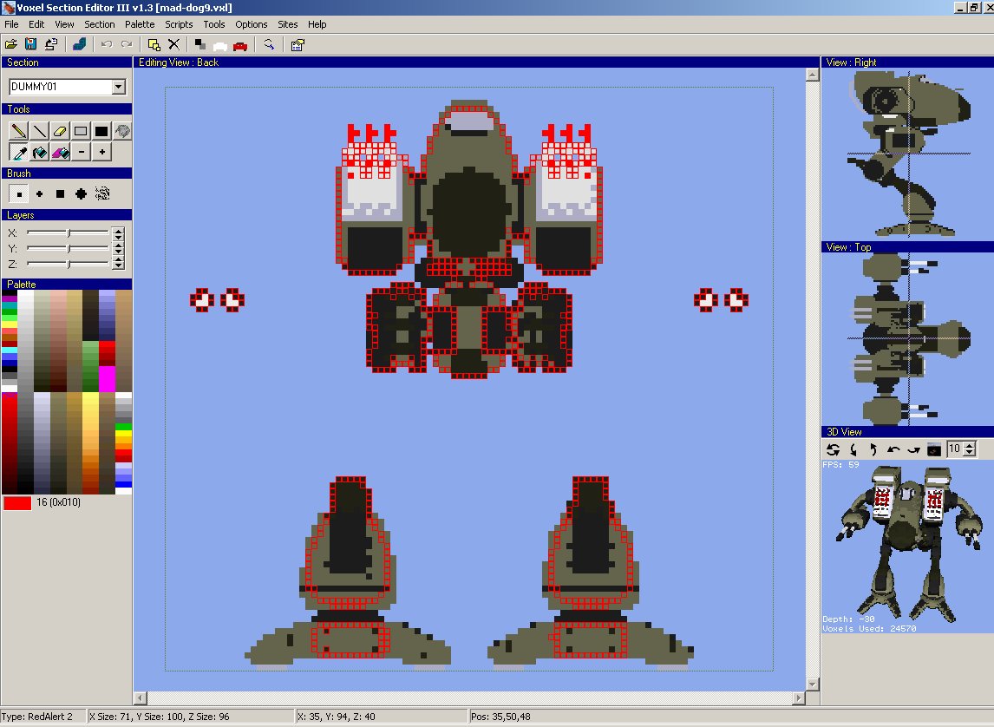Screen dimensions: 994x727
Task: Click the minus zoom-out button in Tools
Action: 81,151
